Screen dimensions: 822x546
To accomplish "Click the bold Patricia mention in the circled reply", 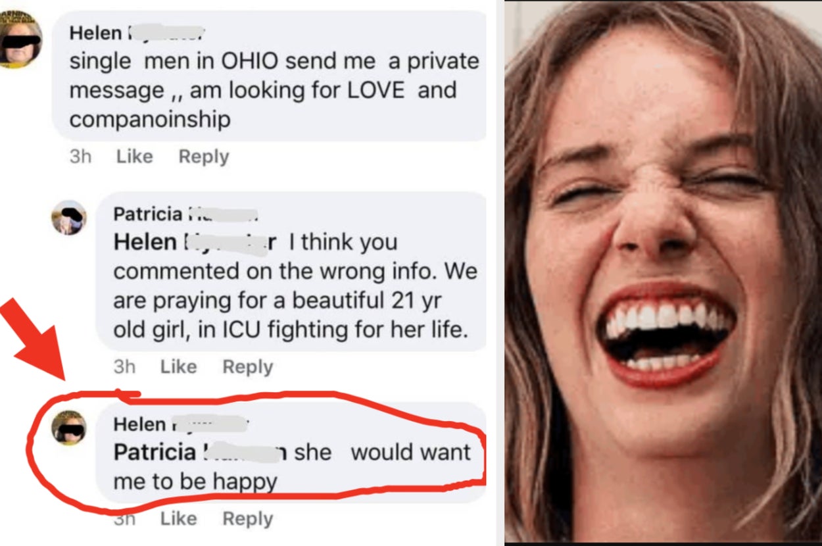I will [x=200, y=453].
